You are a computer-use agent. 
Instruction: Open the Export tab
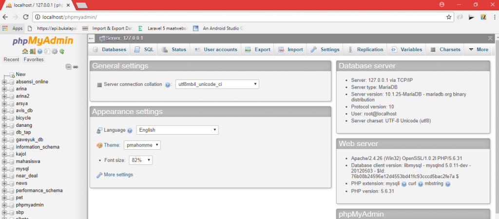point(258,50)
